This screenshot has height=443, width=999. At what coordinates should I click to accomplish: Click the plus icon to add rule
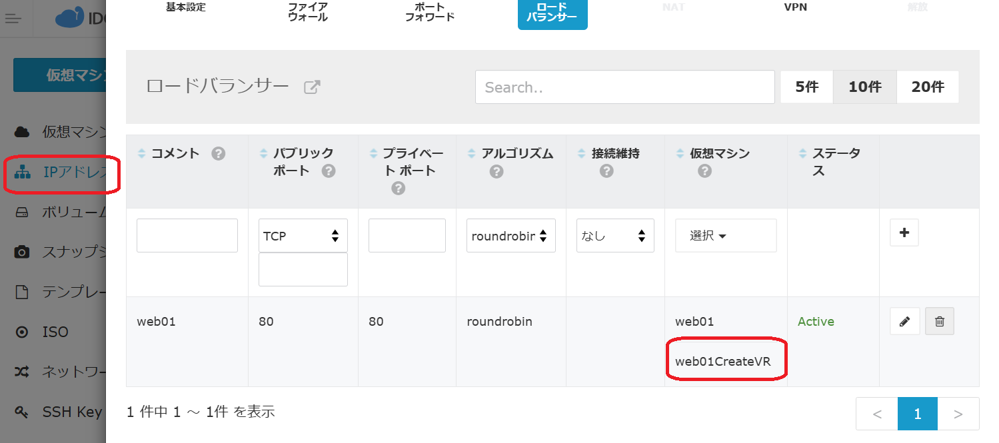pos(904,233)
